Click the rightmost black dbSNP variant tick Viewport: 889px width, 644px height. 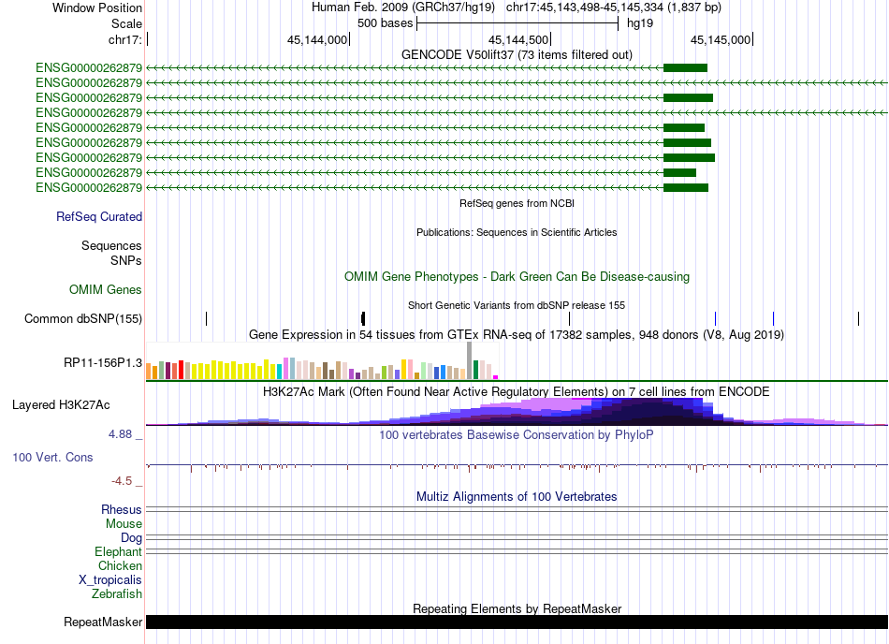(858, 318)
